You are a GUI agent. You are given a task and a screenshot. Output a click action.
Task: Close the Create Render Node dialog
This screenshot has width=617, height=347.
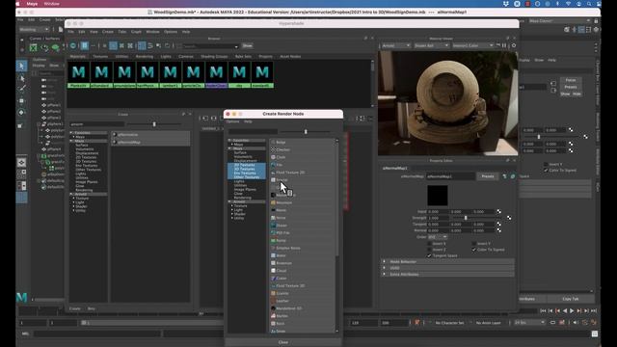click(x=283, y=342)
